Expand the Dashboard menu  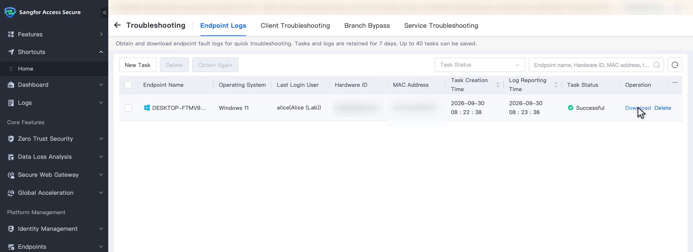click(x=101, y=85)
